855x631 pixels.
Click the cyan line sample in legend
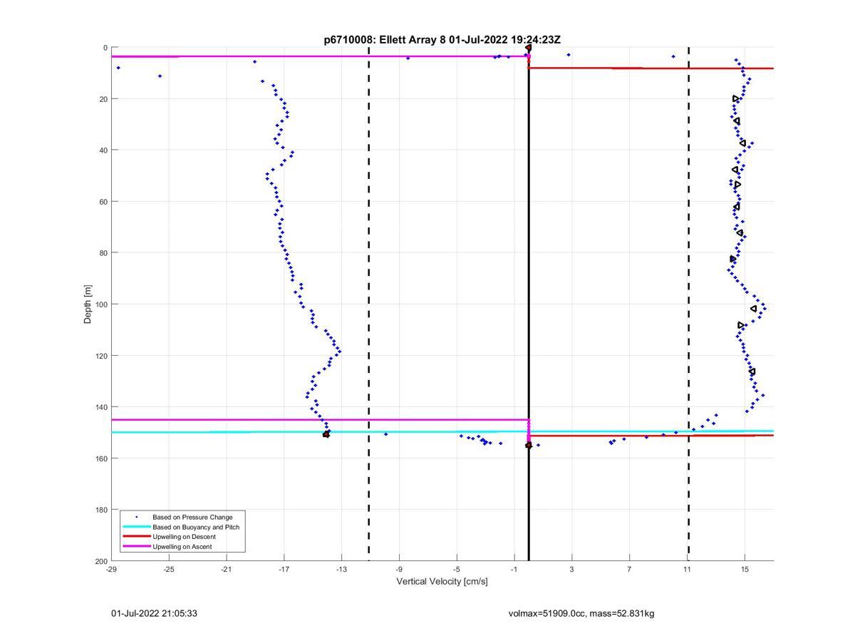pos(137,527)
